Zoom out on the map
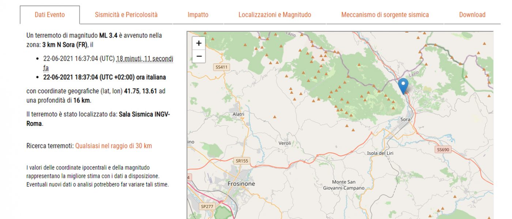This screenshot has width=512, height=219. [199, 56]
